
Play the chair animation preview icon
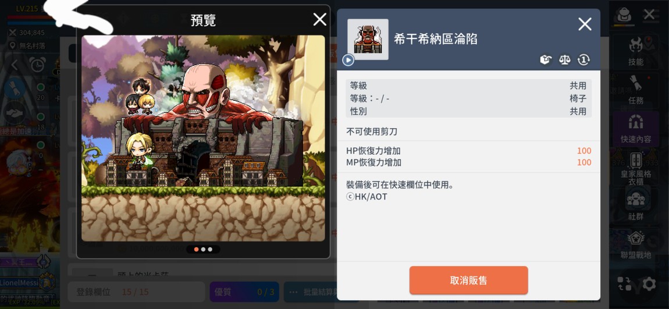(348, 60)
